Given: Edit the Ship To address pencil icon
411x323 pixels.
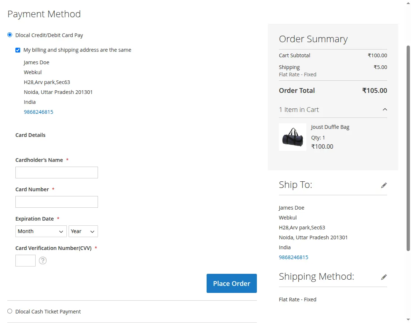Looking at the screenshot, I should click(x=384, y=185).
